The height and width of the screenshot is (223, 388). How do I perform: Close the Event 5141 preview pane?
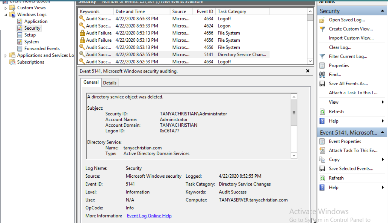[308, 71]
